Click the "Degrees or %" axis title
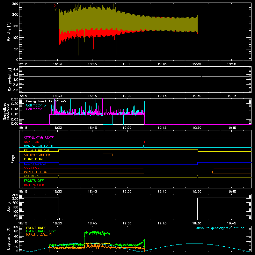 [x=9, y=239]
